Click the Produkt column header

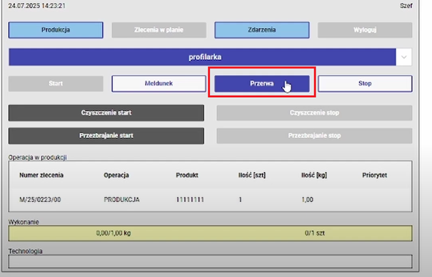(x=187, y=176)
